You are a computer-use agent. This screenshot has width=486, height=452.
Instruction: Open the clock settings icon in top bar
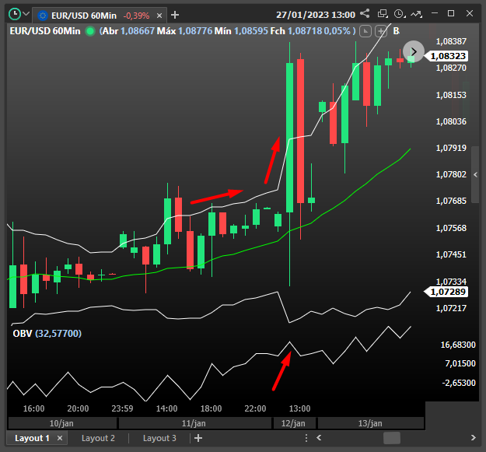400,14
